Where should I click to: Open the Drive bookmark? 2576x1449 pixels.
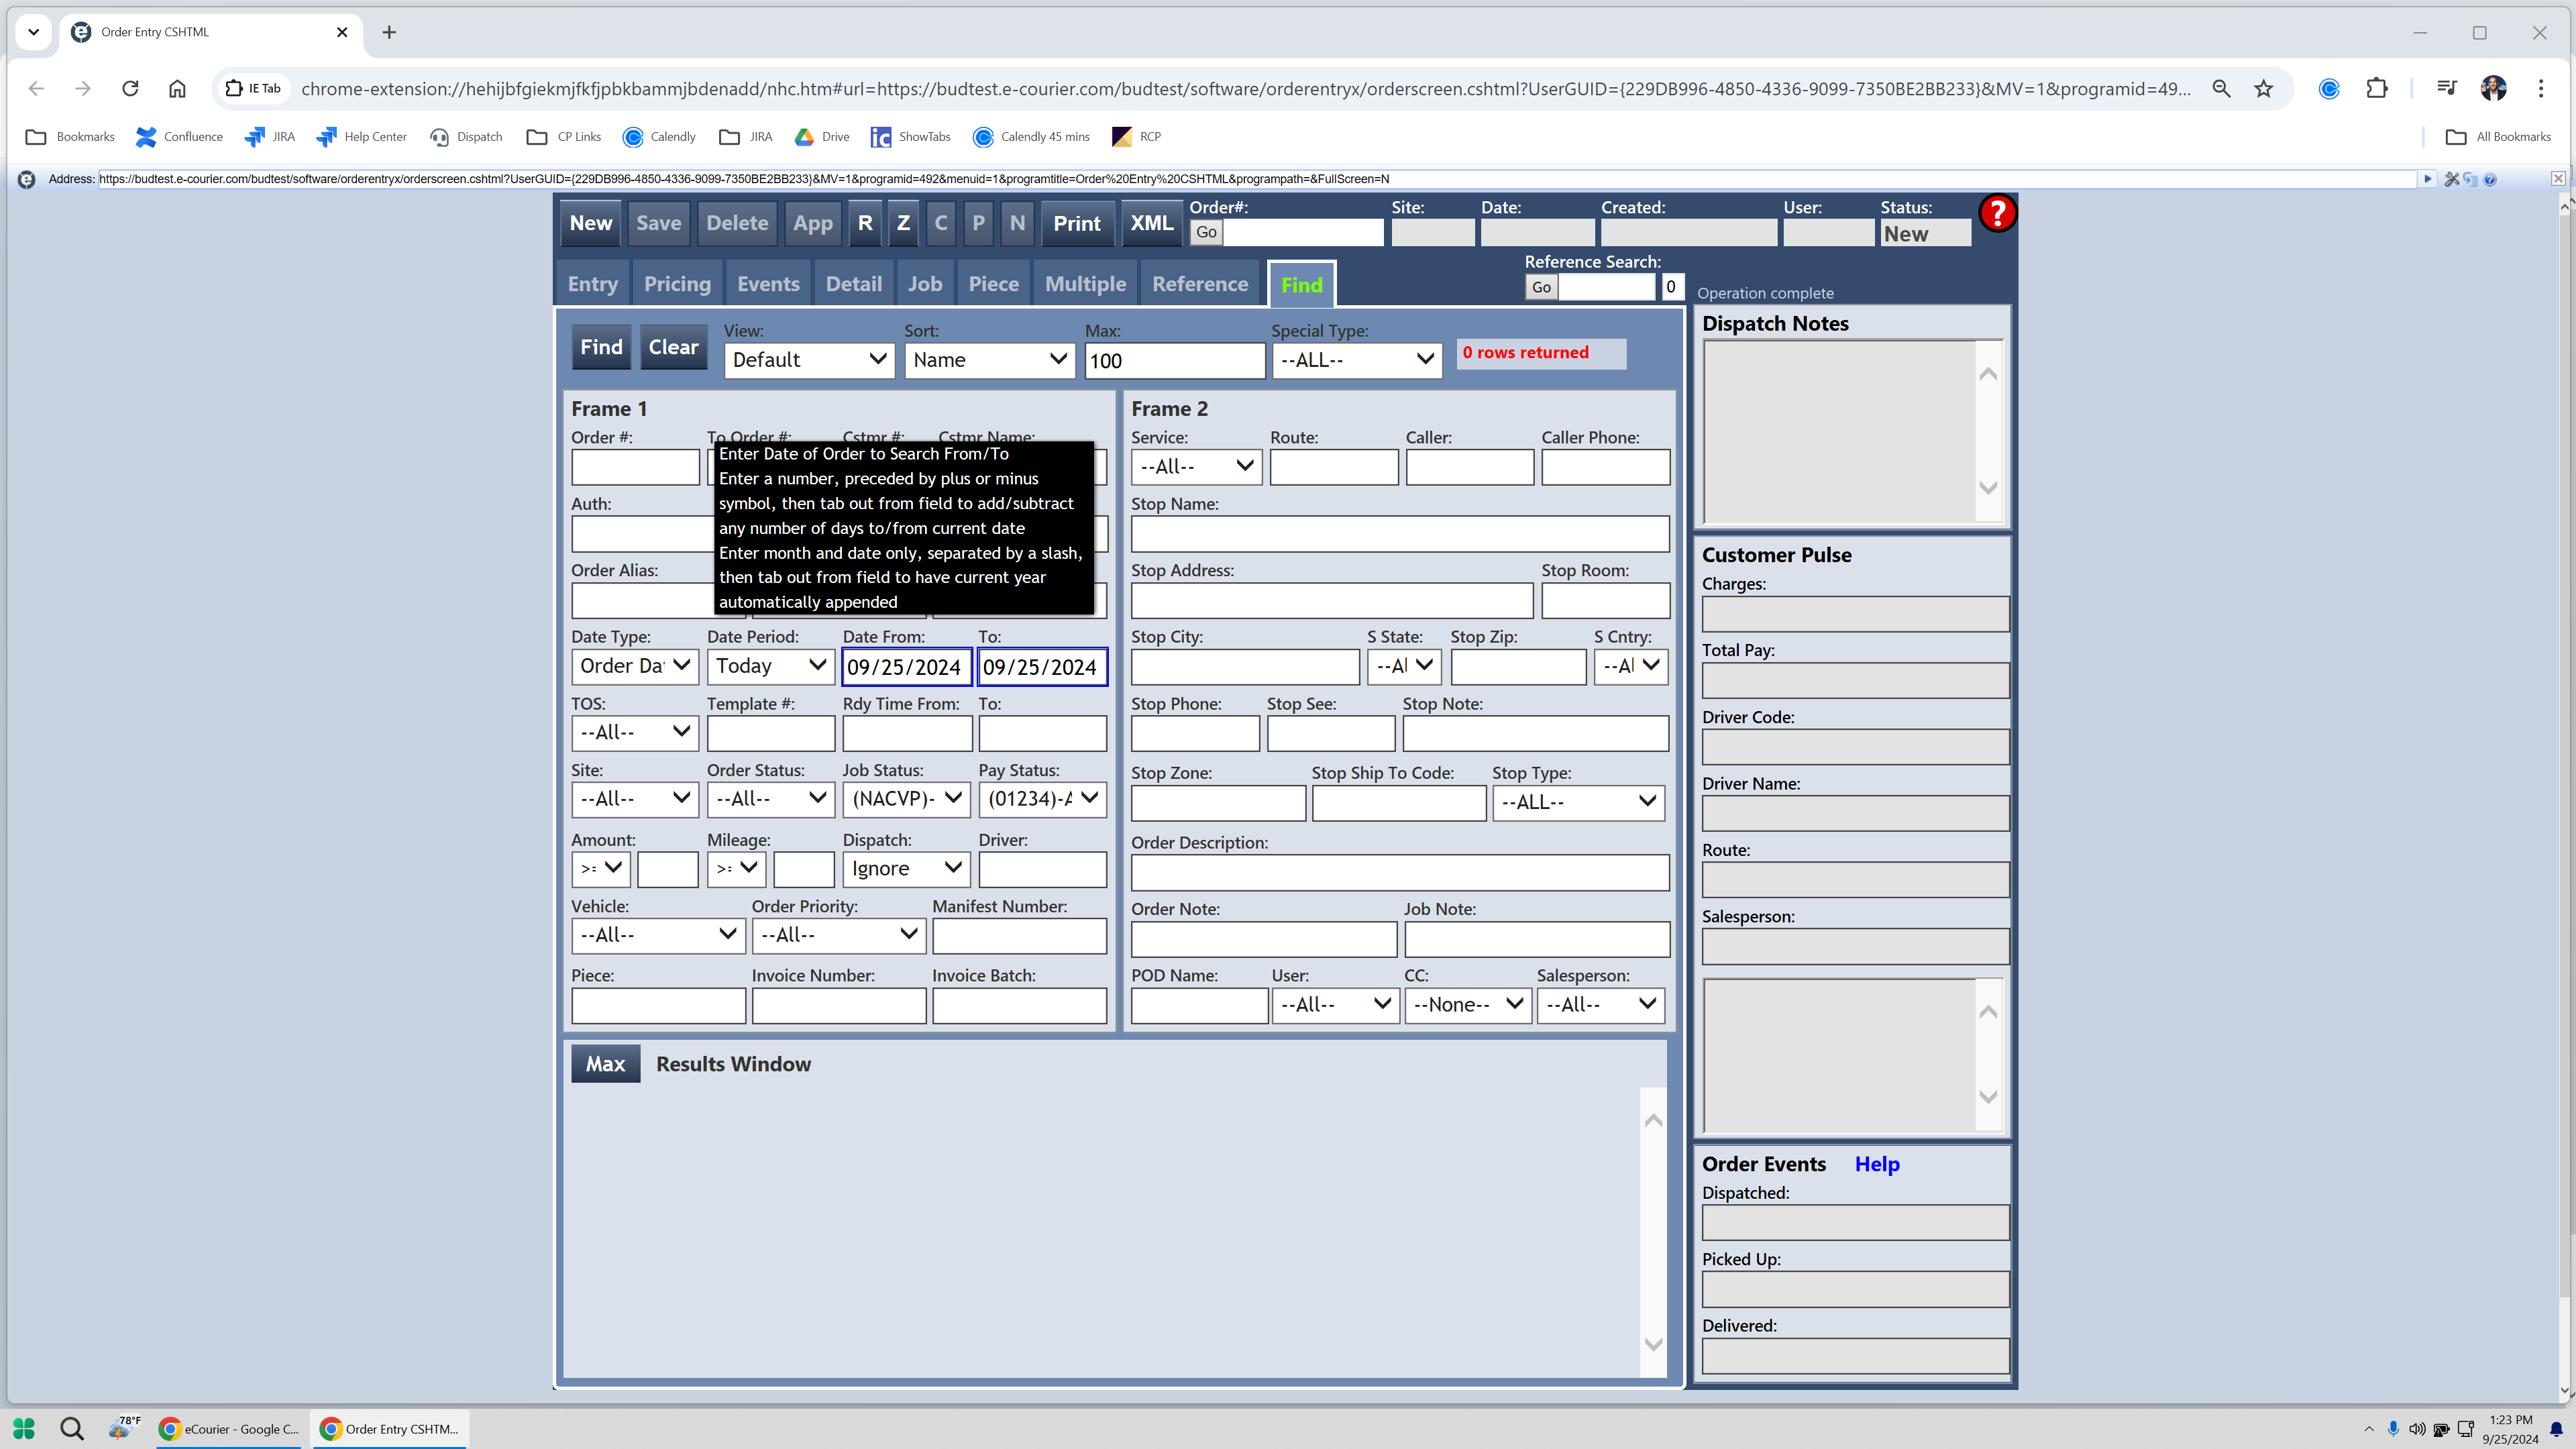pyautogui.click(x=822, y=137)
